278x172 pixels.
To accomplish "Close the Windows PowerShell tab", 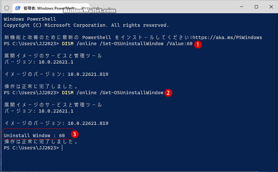I will tap(83, 8).
